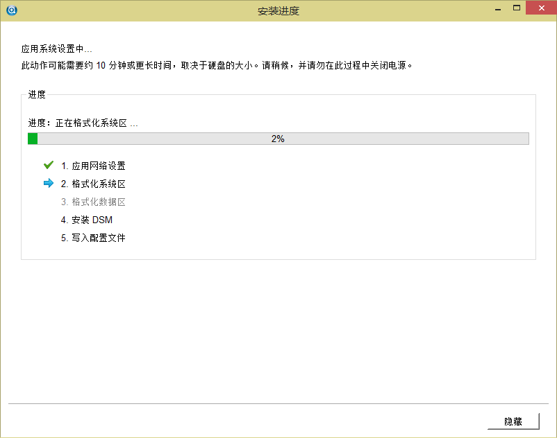This screenshot has width=557, height=438.
Task: Click the blue arrow beside step 2
Action: [x=49, y=184]
